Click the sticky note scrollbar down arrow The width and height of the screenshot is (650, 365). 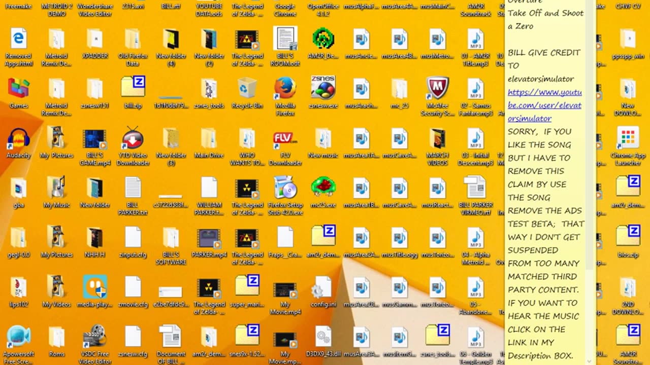pyautogui.click(x=589, y=361)
